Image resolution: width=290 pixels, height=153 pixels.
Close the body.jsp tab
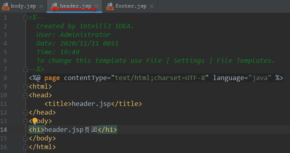(41, 6)
